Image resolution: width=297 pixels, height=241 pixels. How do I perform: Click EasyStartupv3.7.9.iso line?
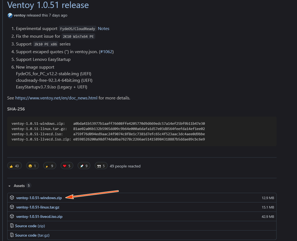[x=51, y=87]
